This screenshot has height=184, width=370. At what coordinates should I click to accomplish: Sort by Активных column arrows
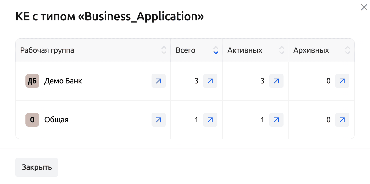[x=282, y=50]
